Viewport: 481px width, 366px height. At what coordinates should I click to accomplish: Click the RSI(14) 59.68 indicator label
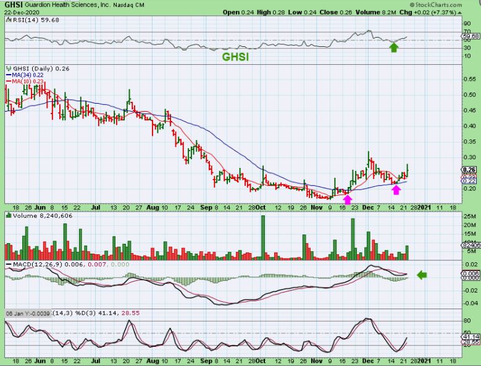[36, 20]
